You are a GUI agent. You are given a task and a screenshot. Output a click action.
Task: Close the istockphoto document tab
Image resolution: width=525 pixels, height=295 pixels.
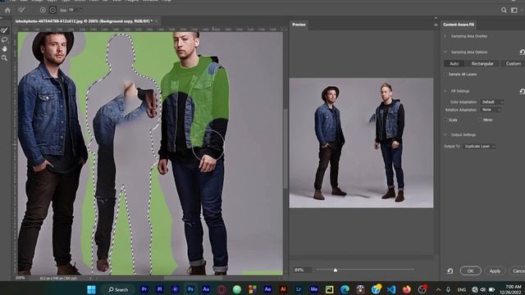157,21
